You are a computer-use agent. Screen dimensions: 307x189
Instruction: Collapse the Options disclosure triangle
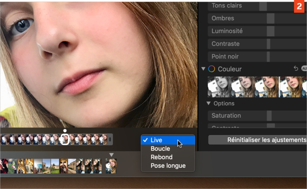coord(208,103)
